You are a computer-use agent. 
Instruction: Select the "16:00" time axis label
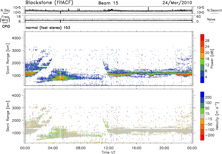(x=136, y=148)
